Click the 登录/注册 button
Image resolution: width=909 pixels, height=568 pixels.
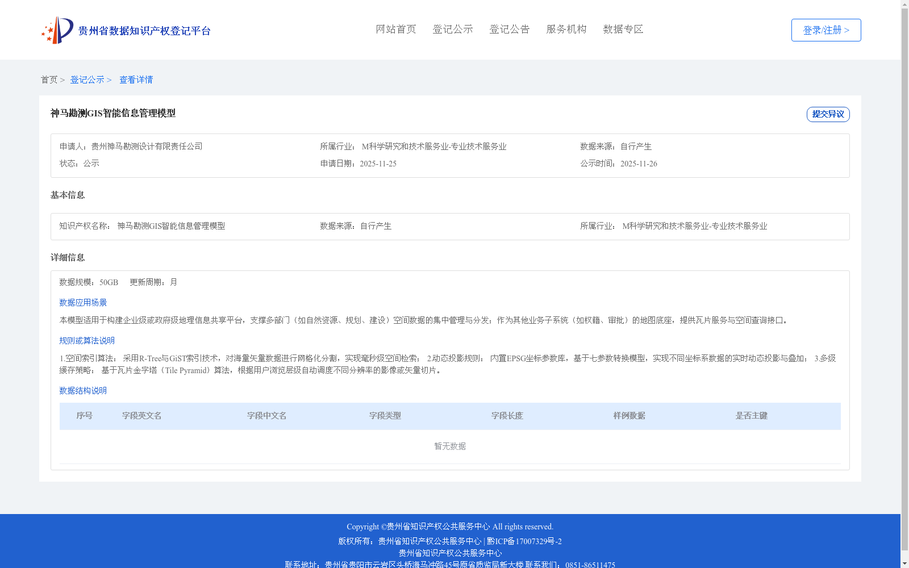click(x=825, y=30)
